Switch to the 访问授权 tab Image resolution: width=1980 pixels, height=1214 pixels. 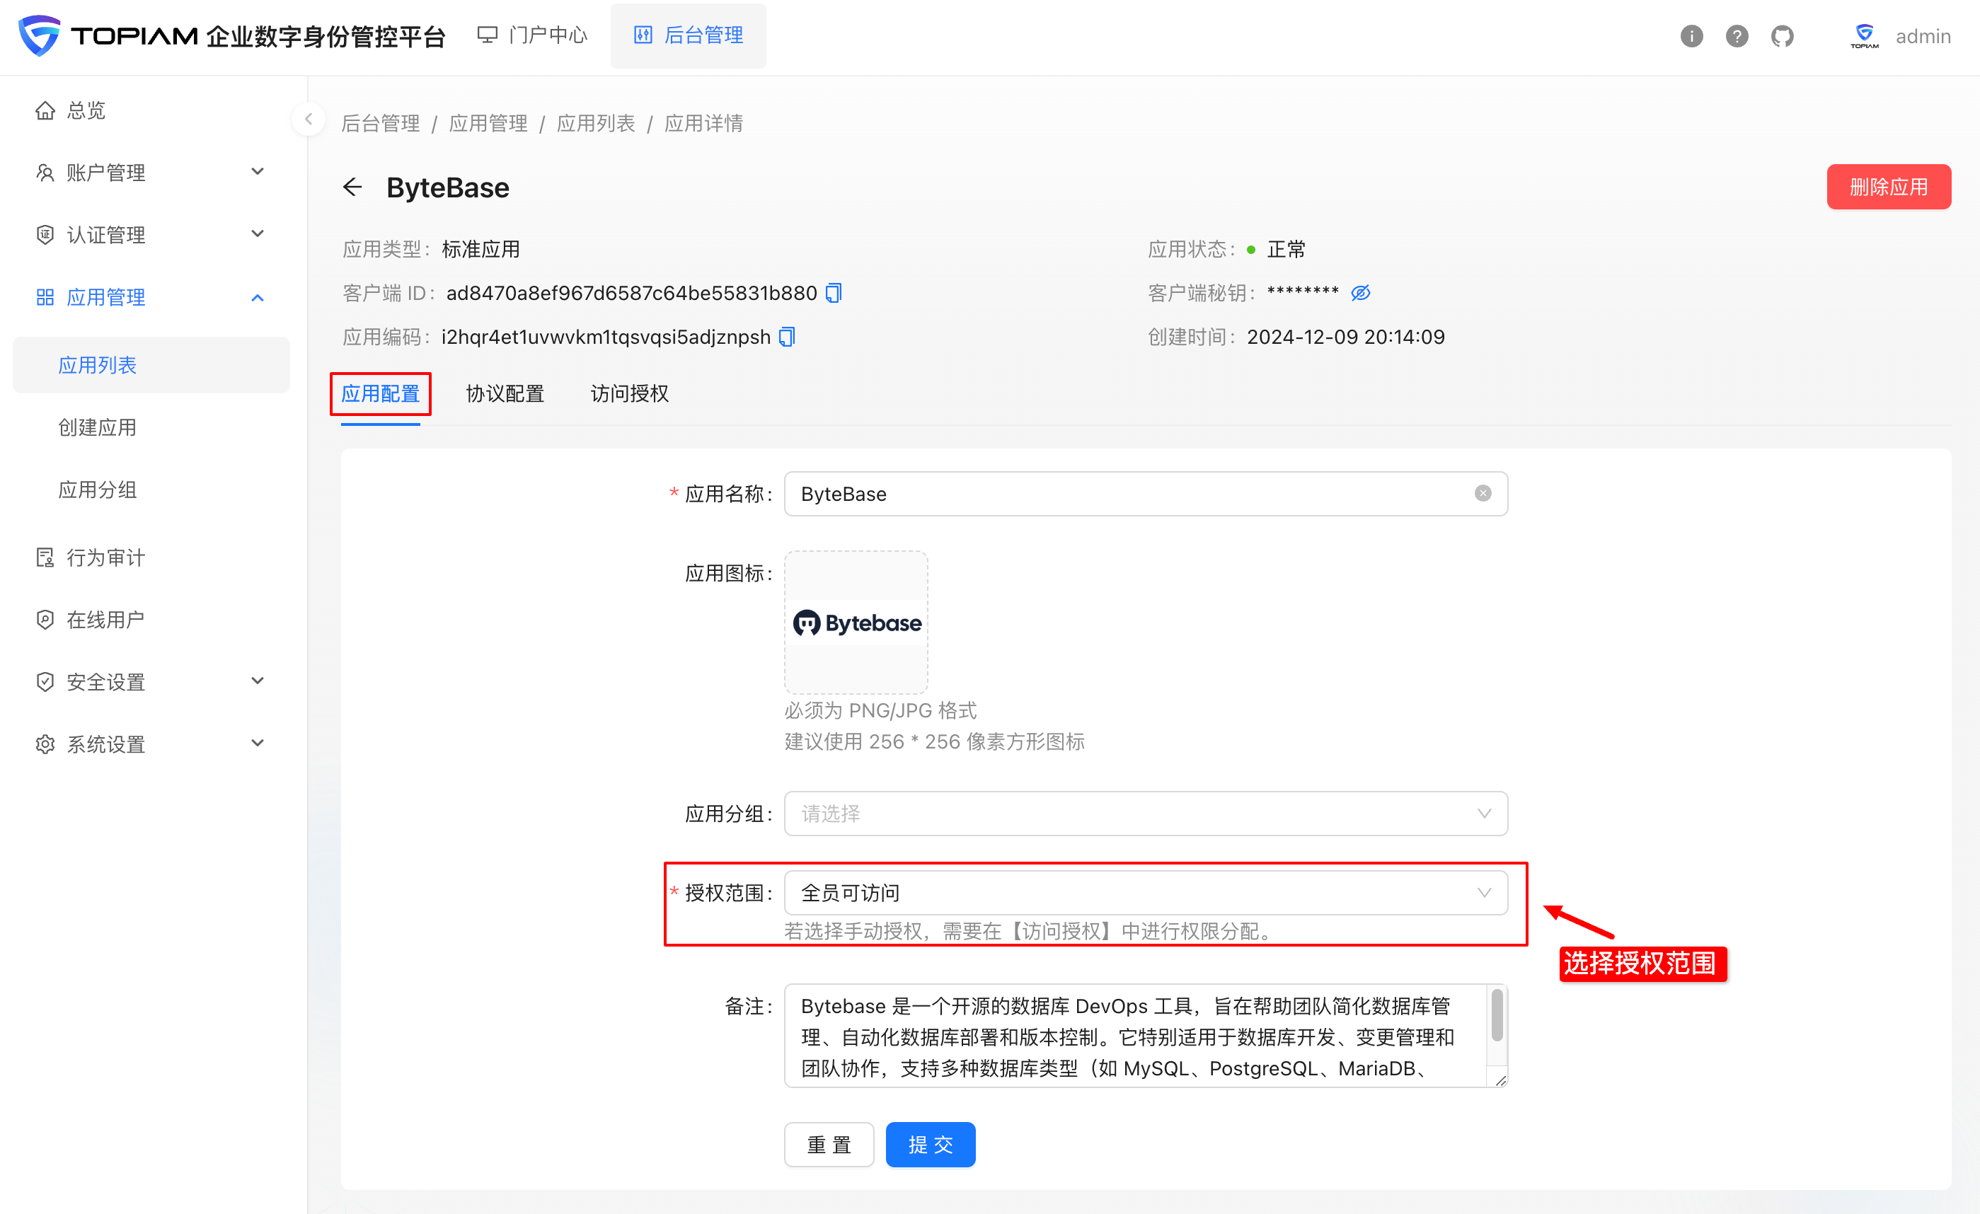[x=629, y=393]
